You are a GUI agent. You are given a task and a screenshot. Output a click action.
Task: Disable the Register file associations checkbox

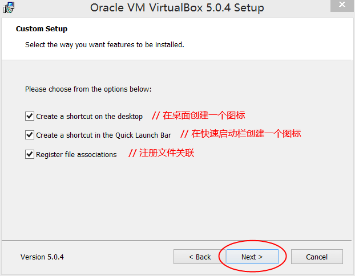coord(30,154)
